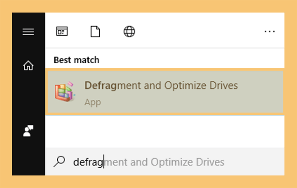
Task: Open the Feedback person icon
Action: click(28, 131)
